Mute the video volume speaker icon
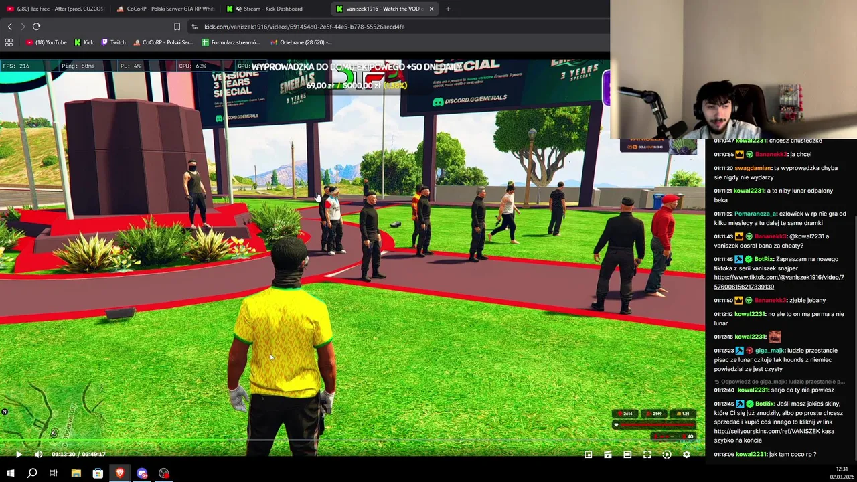This screenshot has width=857, height=482. tap(38, 454)
